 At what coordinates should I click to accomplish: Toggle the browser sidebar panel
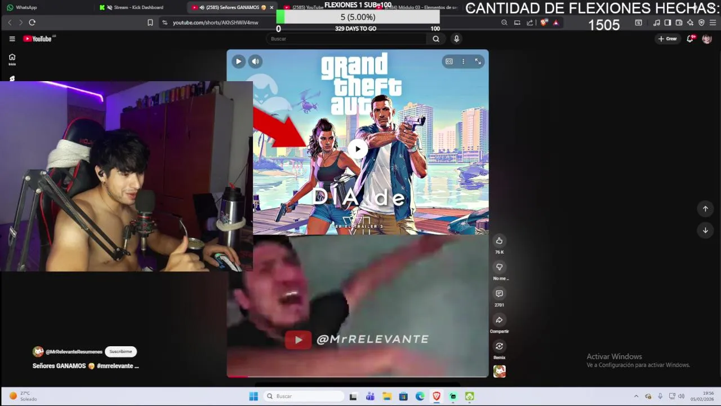pos(667,23)
